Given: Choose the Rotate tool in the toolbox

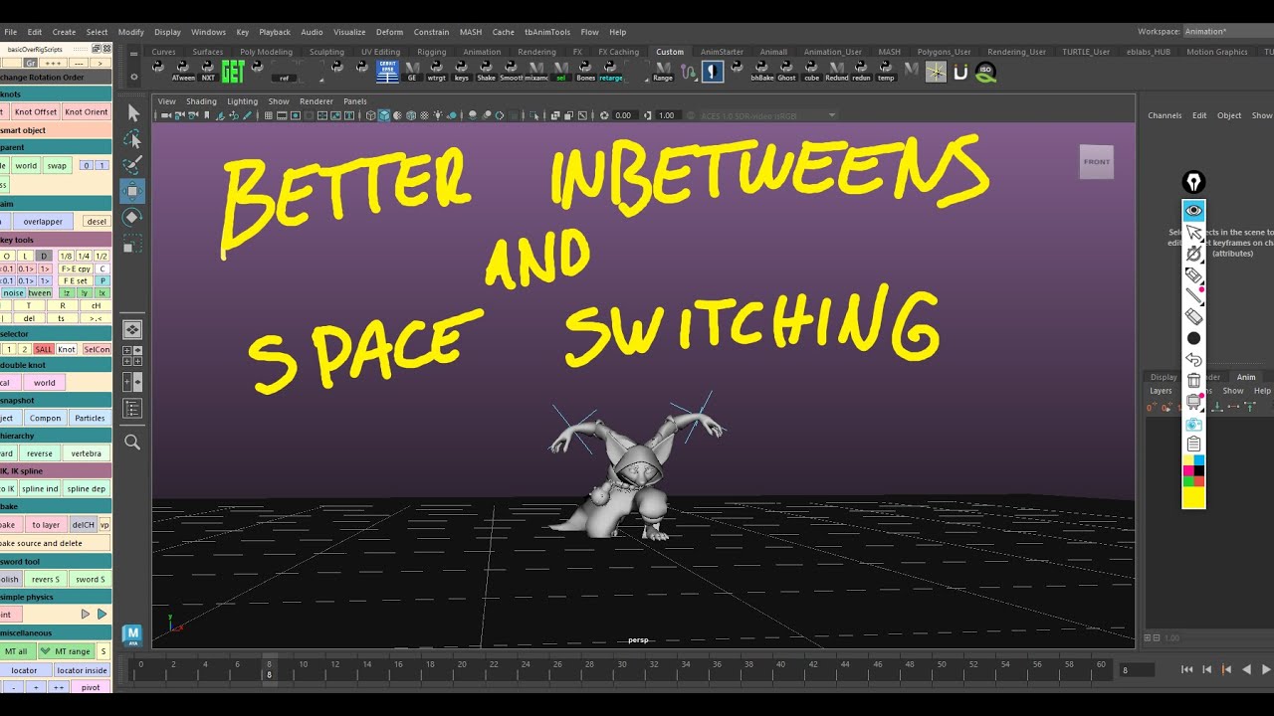Looking at the screenshot, I should 132,217.
